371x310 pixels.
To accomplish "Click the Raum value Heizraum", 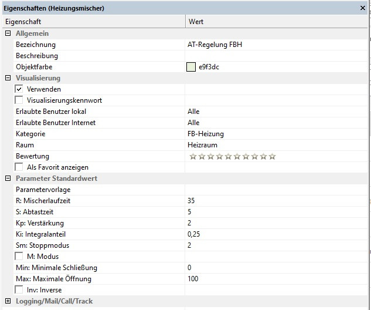I will pos(202,145).
